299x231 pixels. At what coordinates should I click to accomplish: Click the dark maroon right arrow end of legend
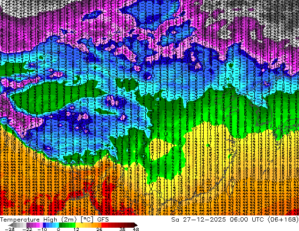coord(135,225)
